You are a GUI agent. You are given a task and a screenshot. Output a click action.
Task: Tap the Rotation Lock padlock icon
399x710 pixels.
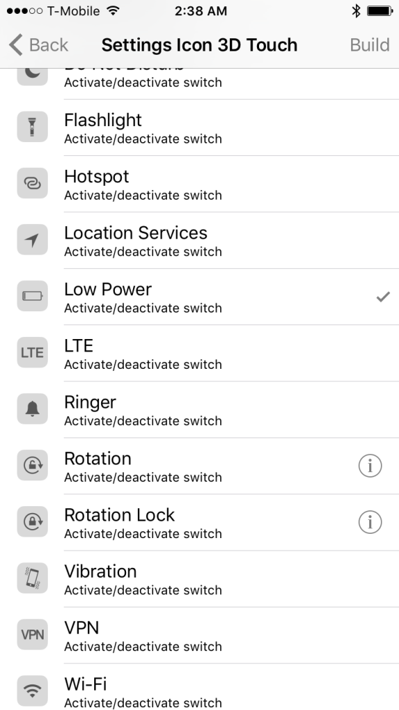point(32,522)
